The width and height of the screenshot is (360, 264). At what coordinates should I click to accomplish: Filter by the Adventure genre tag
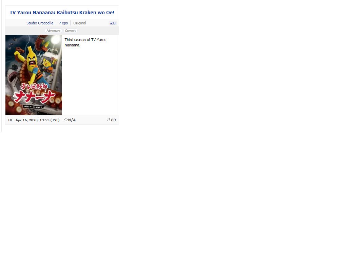(x=53, y=31)
